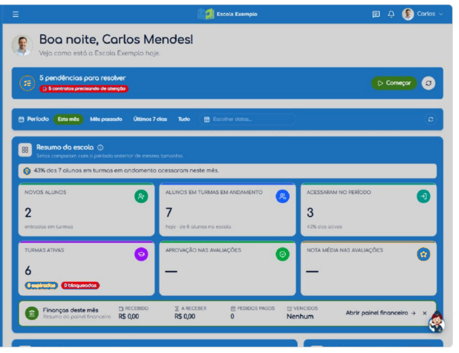Click the Aprovação nas avaliações check icon
The height and width of the screenshot is (353, 459).
click(x=283, y=254)
